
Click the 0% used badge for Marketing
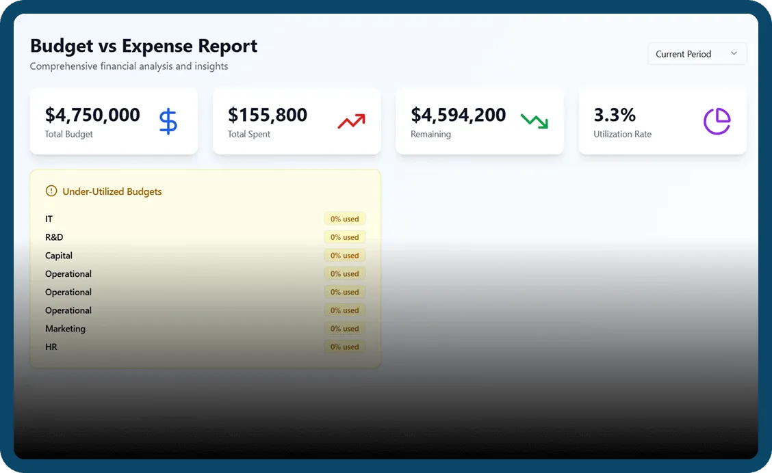[345, 329]
